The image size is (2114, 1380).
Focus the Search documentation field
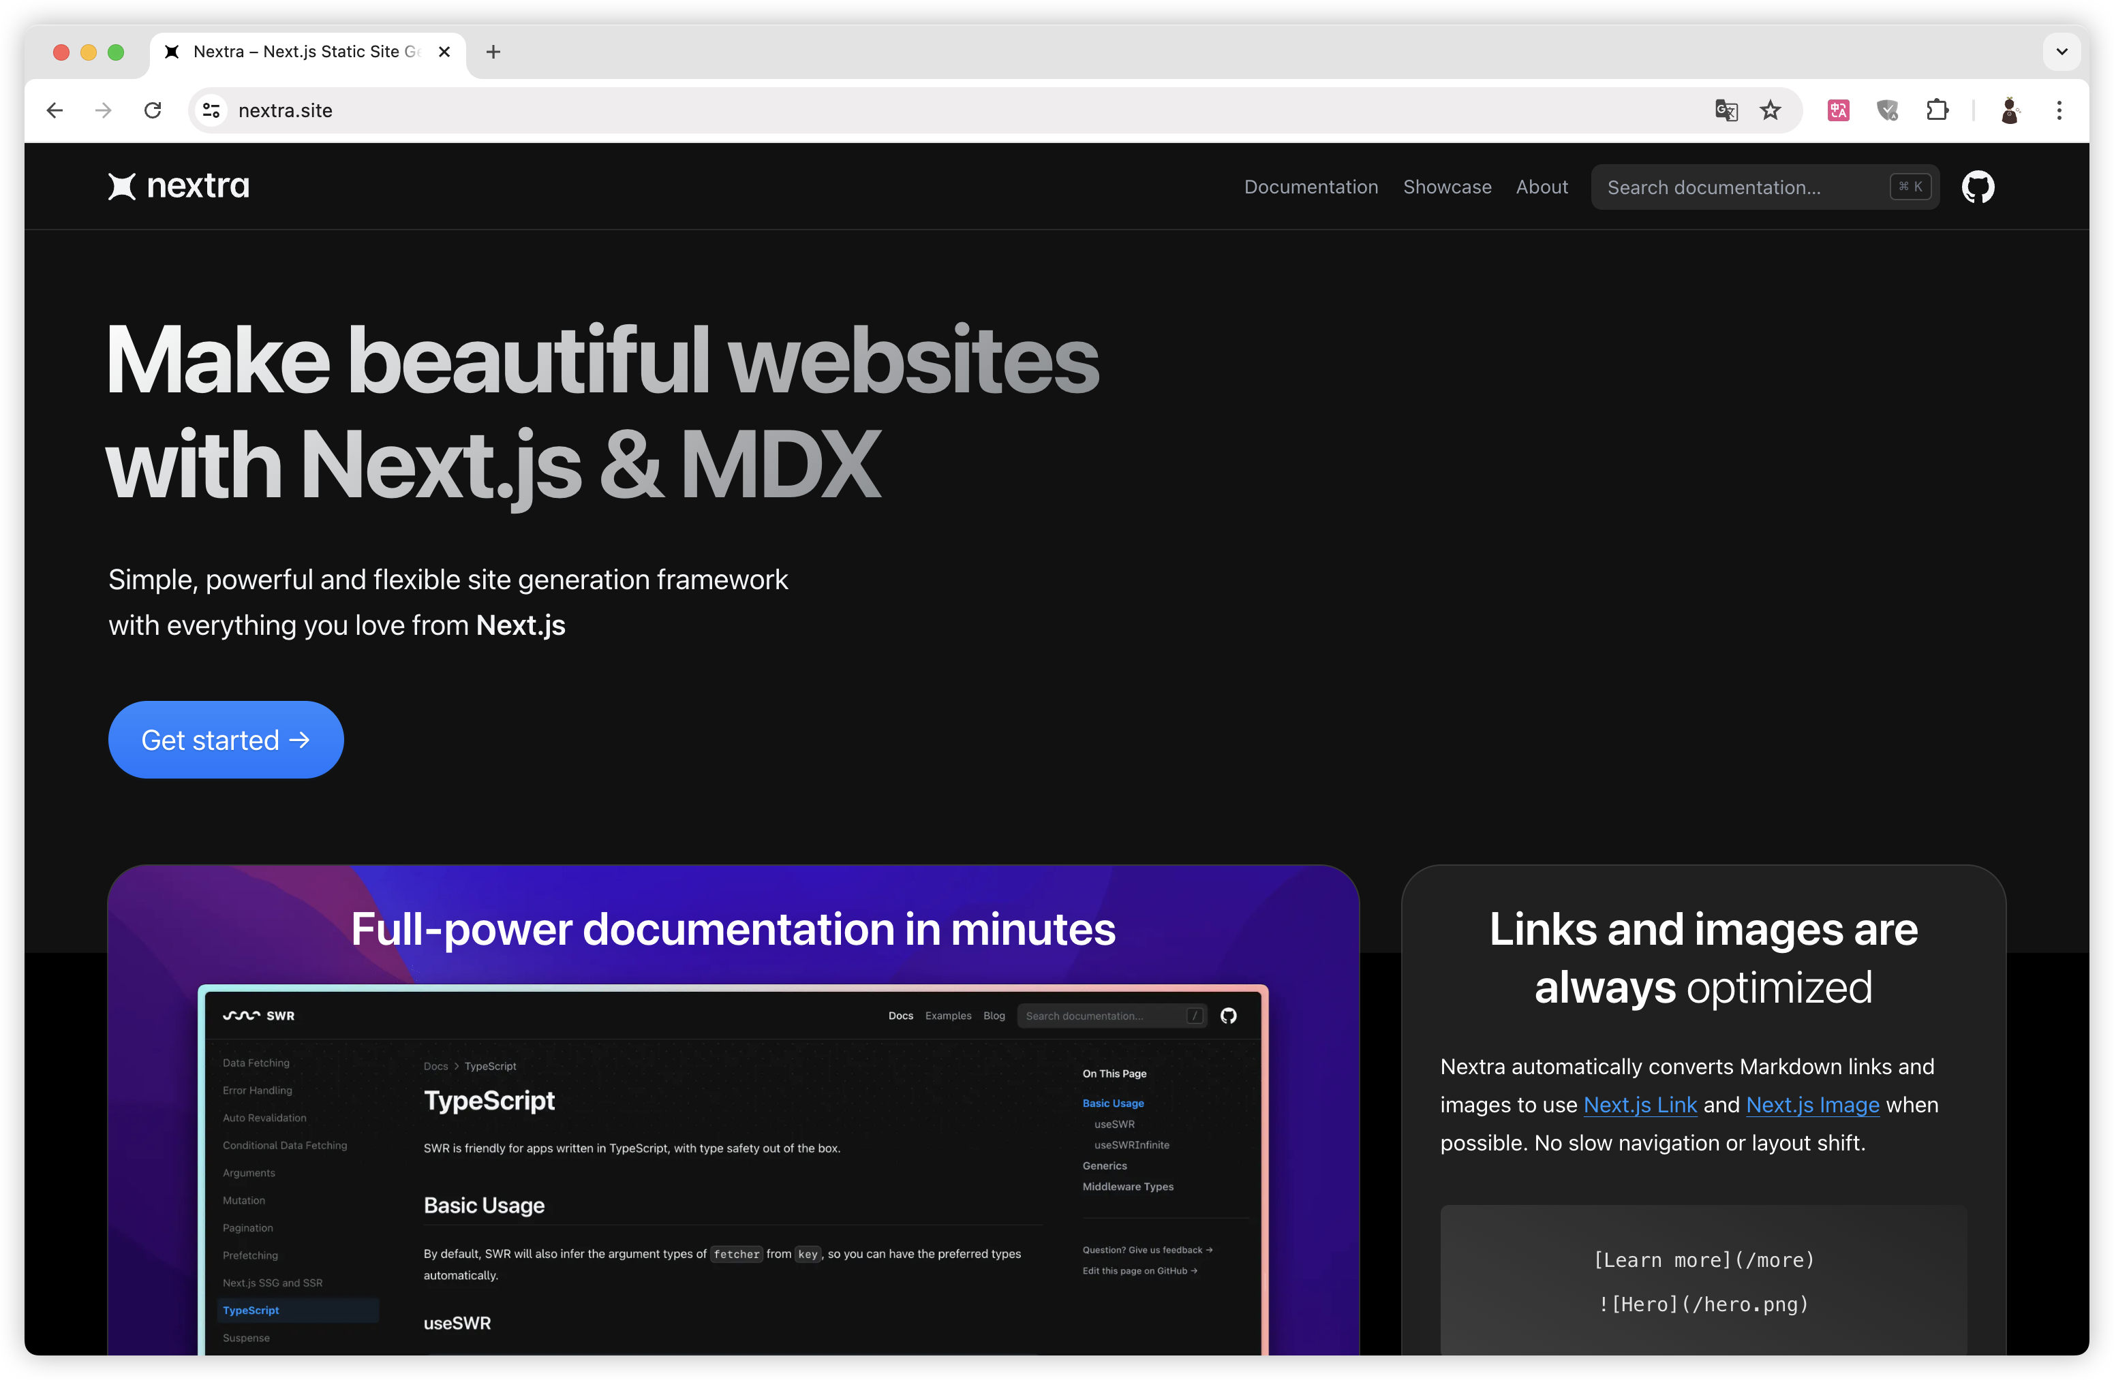[1741, 187]
